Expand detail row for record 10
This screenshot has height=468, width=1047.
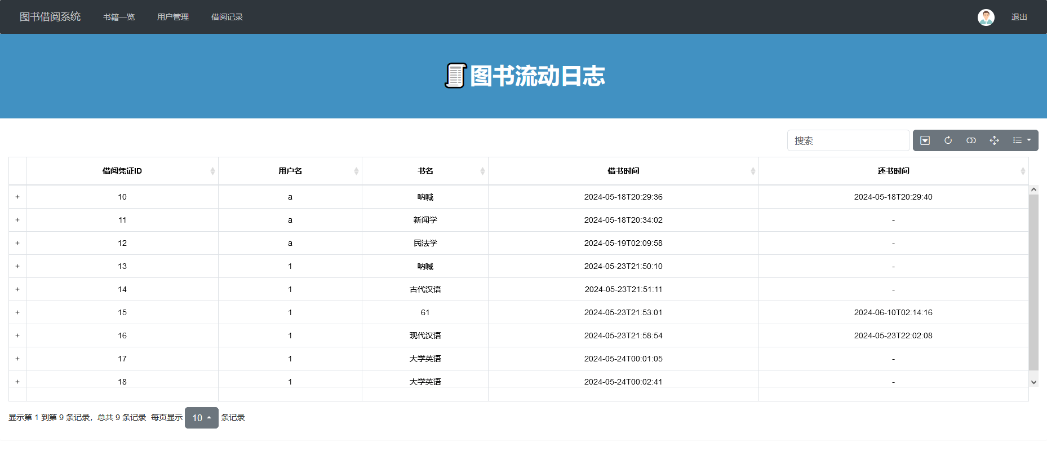tap(17, 197)
